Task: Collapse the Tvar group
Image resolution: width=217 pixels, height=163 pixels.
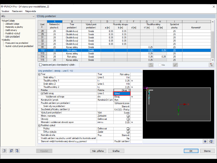Action: click(39, 74)
